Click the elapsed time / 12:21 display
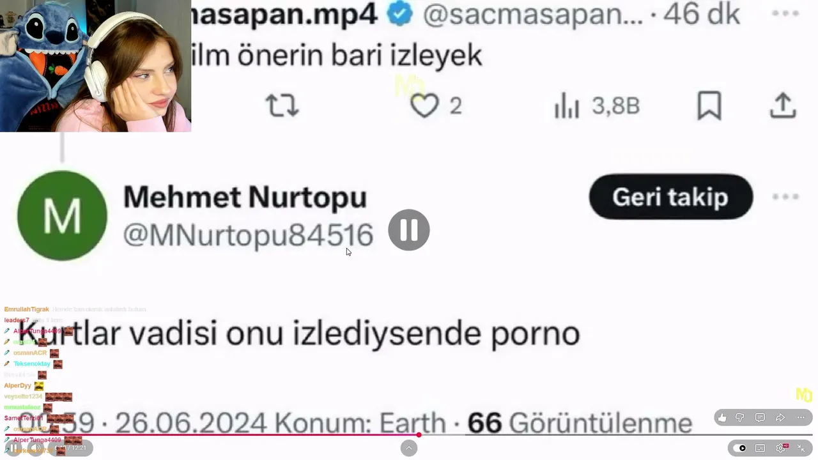 pyautogui.click(x=70, y=448)
